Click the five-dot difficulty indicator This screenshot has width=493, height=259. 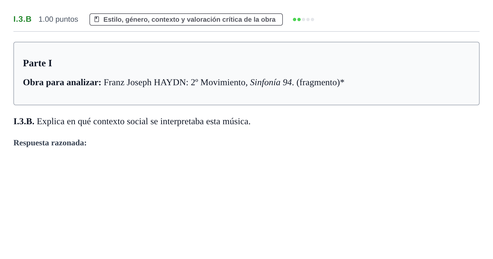coord(304,19)
